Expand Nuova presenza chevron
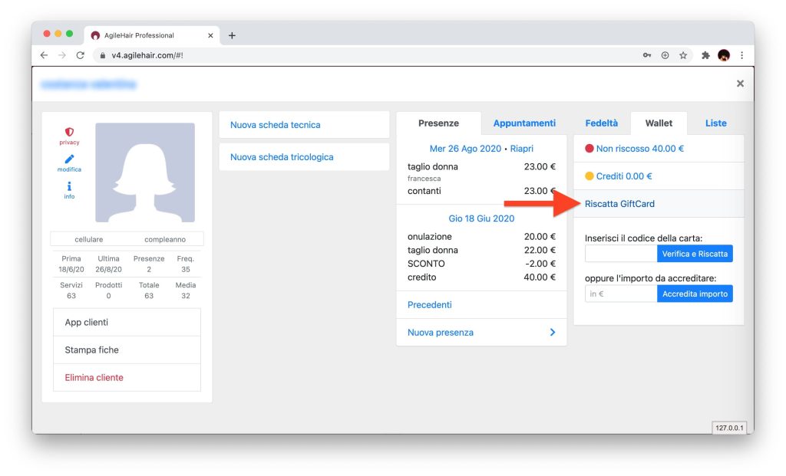786x476 pixels. (x=552, y=333)
